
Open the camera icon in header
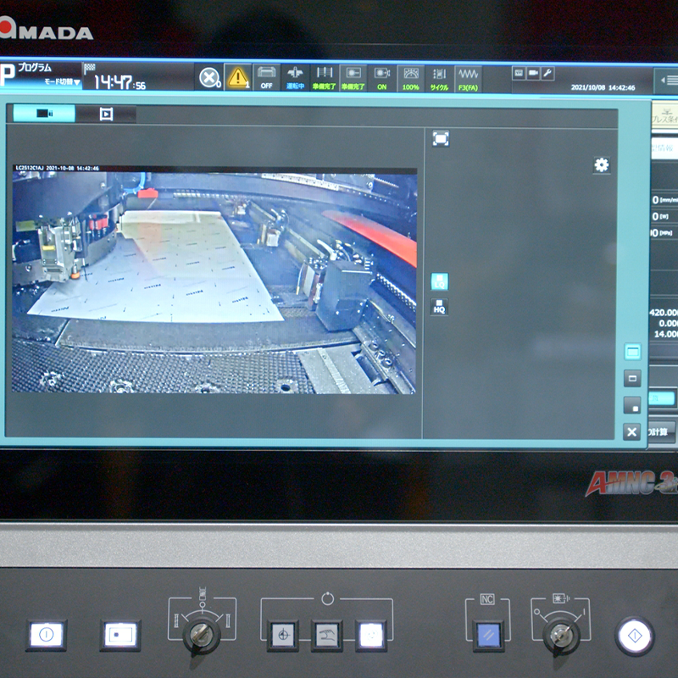(x=533, y=74)
